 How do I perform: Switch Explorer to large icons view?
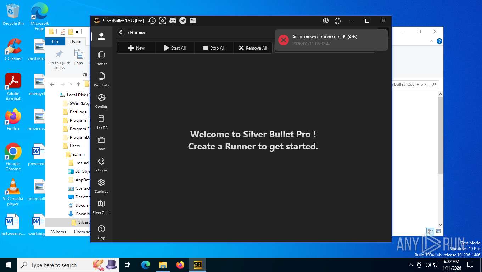click(x=438, y=232)
